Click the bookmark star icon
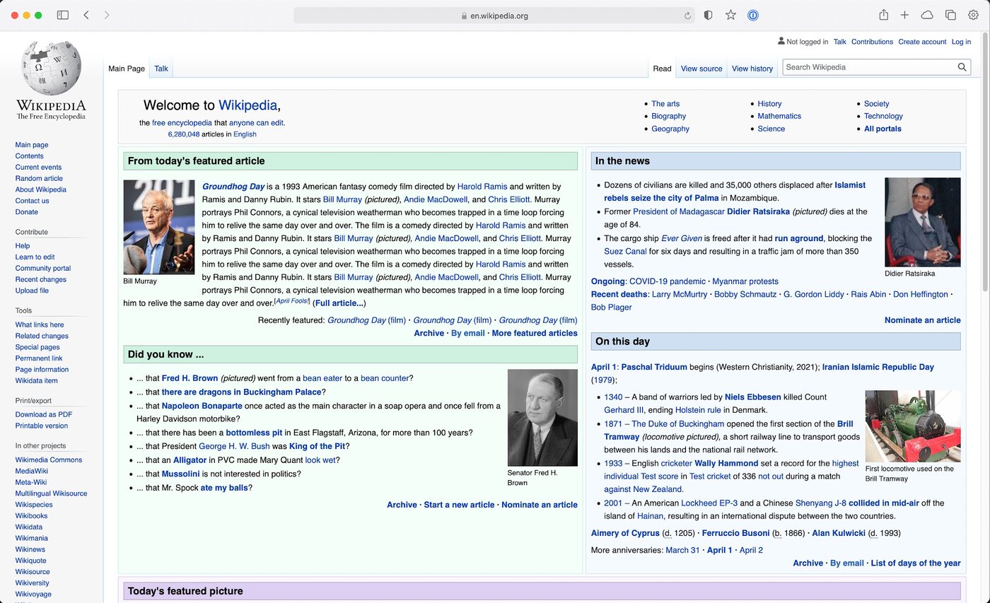Viewport: 990px width, 603px height. [730, 15]
